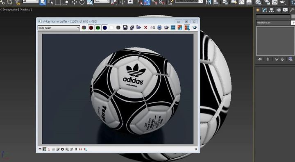Click the sRGB display icon in bottom bar
This screenshot has height=162, width=295.
67,149
